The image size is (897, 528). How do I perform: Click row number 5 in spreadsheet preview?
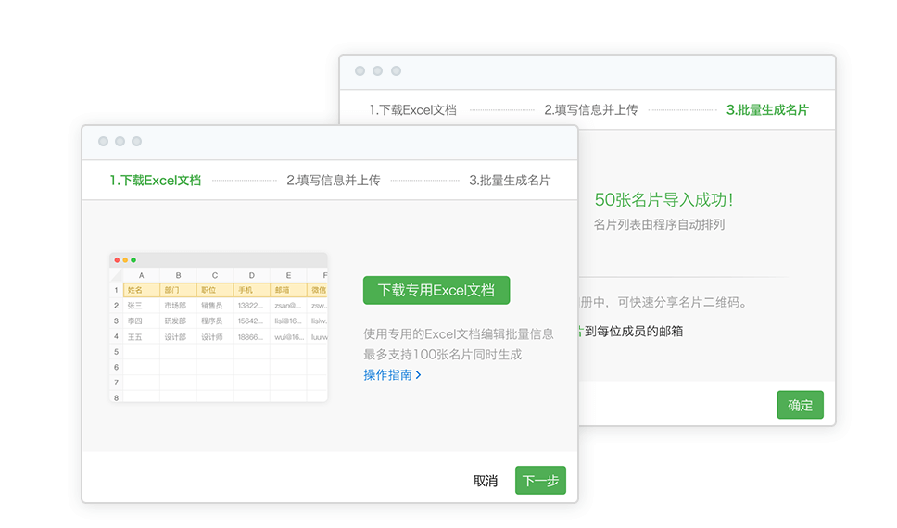click(116, 352)
